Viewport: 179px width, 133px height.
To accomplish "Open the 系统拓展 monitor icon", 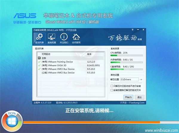I will (51, 39).
